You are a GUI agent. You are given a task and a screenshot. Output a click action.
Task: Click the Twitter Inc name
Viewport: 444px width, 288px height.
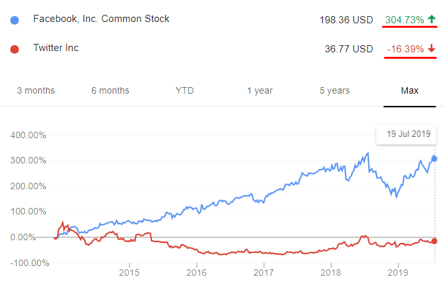[x=56, y=48]
